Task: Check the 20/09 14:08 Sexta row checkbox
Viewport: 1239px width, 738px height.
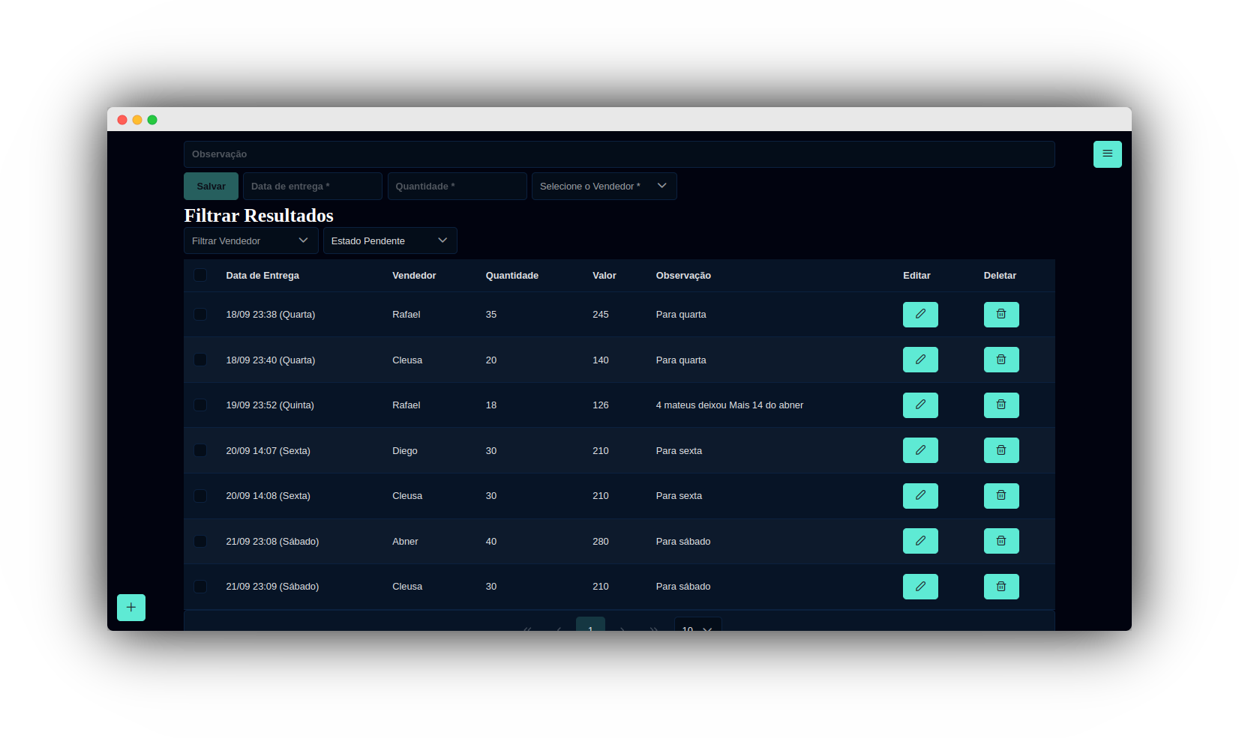Action: [200, 496]
